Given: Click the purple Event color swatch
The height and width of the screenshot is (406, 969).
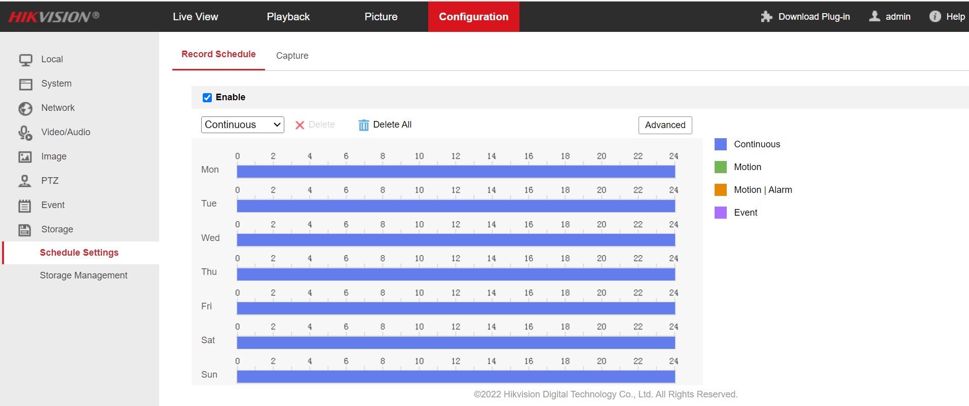Looking at the screenshot, I should point(720,213).
